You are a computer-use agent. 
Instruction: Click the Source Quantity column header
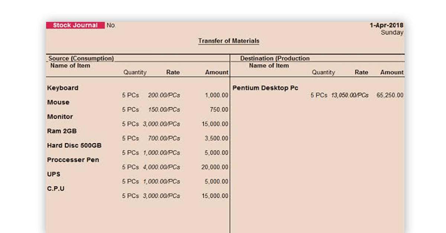click(x=135, y=72)
